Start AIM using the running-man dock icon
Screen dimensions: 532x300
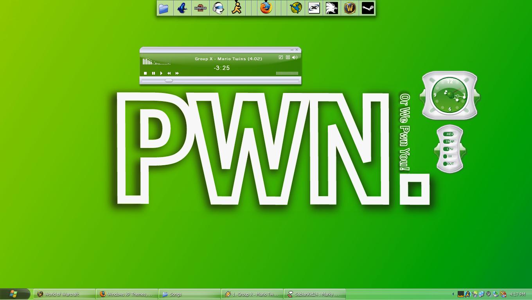pyautogui.click(x=237, y=9)
